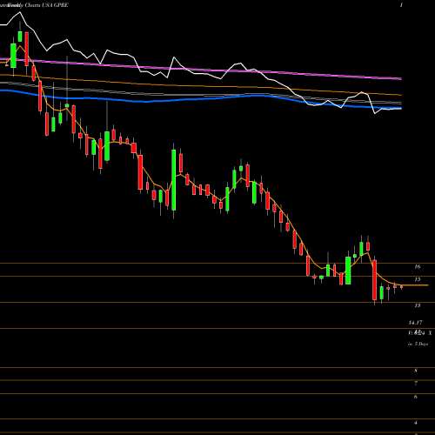Screen dimensions: 435x435
Task: Click the 15 price level label
Action: pos(417,279)
